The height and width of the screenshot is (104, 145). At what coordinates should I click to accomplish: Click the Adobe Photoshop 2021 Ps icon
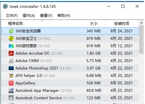[x=11, y=68]
